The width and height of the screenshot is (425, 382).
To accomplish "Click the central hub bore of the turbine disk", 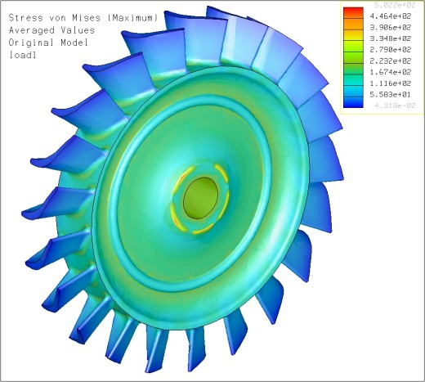I will (200, 198).
